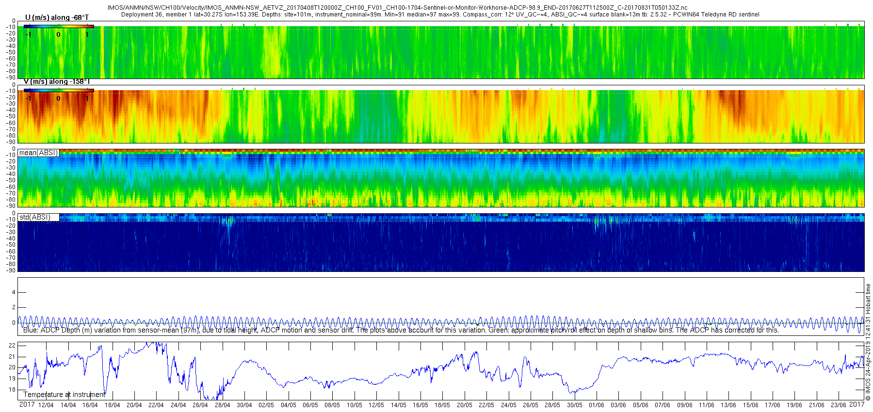Click the 14/05 date tick label
The image size is (873, 412).
click(x=398, y=405)
